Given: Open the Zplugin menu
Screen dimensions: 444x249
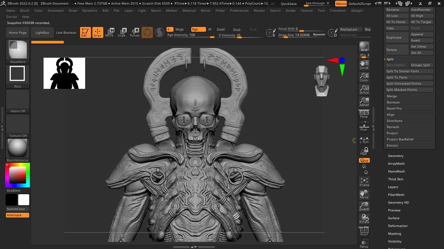Looking at the screenshot, I should pyautogui.click(x=357, y=10).
